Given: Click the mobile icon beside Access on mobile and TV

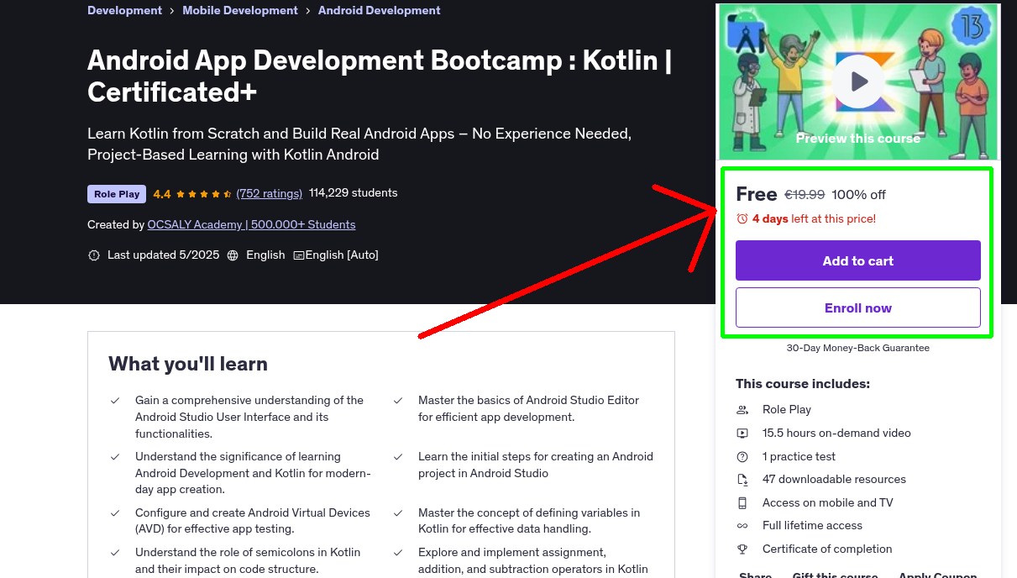Looking at the screenshot, I should tap(742, 503).
